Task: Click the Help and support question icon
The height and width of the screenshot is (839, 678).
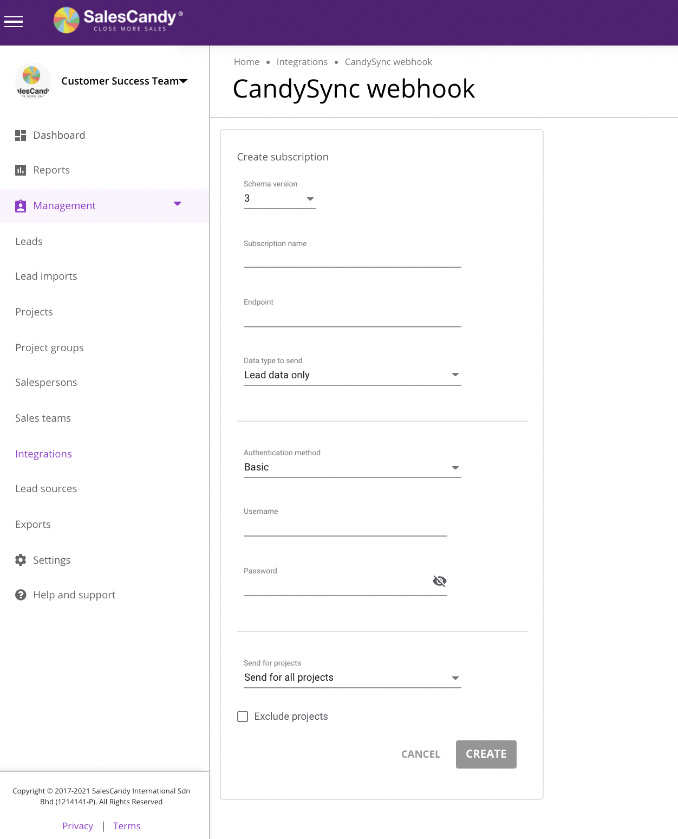Action: 21,595
